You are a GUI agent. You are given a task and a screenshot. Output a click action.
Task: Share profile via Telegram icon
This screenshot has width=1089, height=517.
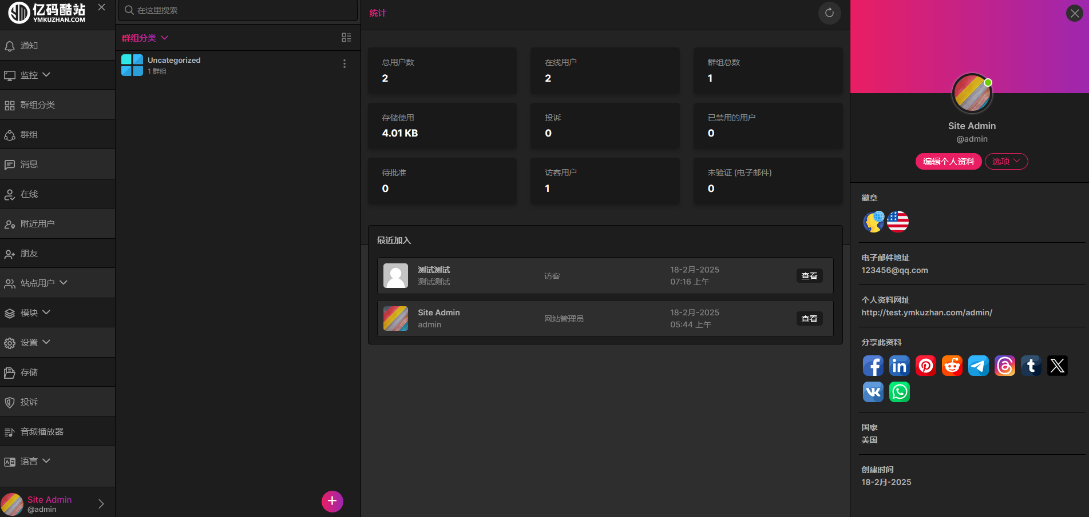coord(978,366)
